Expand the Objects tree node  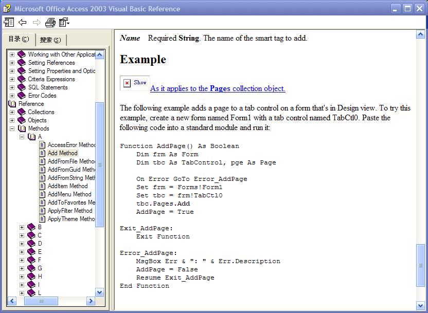pyautogui.click(x=12, y=120)
